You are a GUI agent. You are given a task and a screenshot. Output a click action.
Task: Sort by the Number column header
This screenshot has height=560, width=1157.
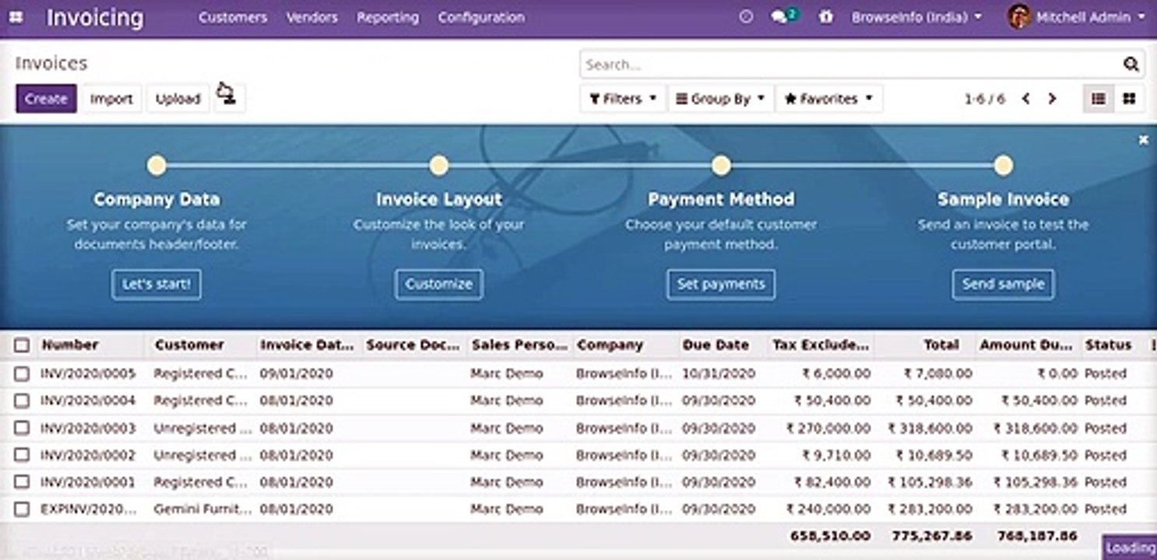click(x=70, y=345)
